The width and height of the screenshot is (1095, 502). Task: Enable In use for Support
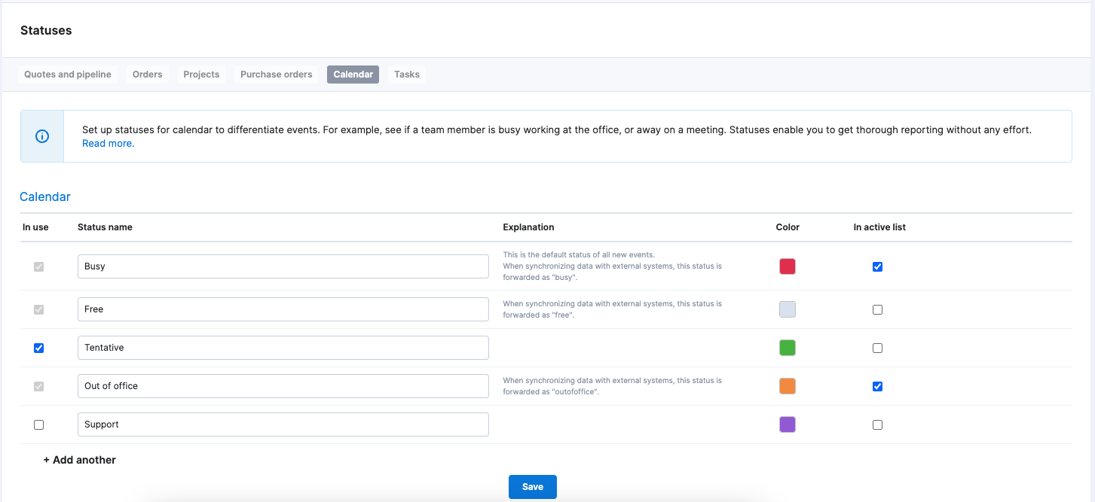(x=39, y=424)
